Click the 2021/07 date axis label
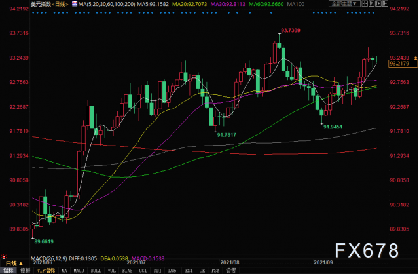The height and width of the screenshot is (274, 419). (136, 262)
